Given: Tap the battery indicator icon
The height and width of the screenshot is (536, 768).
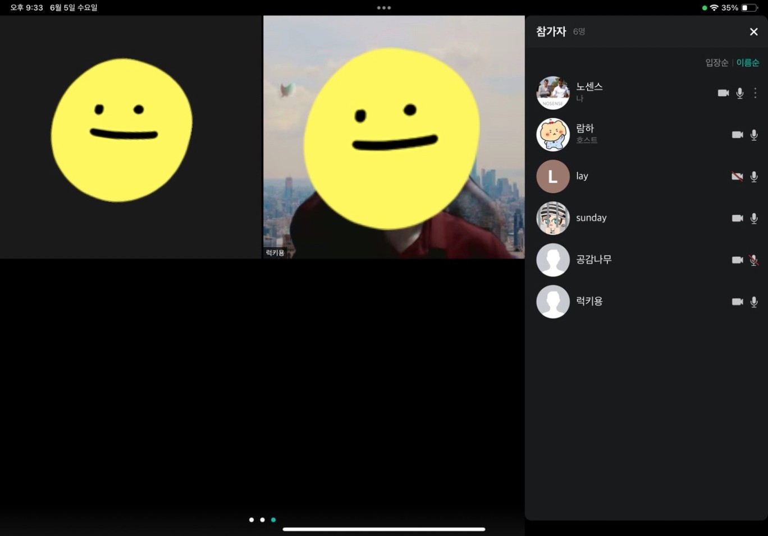Looking at the screenshot, I should tap(749, 8).
